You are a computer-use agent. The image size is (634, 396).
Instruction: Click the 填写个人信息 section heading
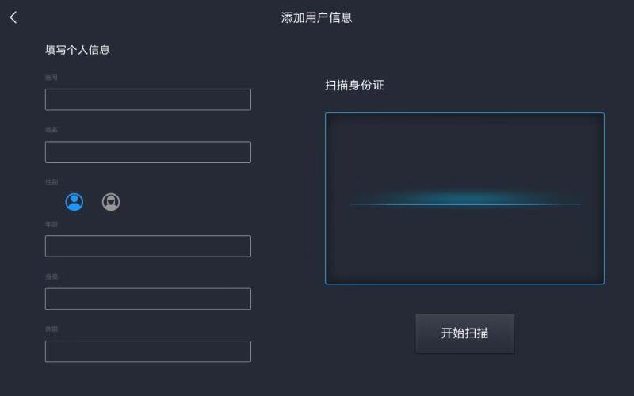click(78, 50)
